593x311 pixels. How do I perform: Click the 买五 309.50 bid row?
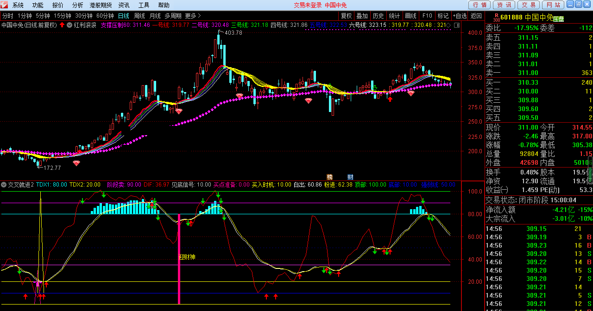[x=539, y=118]
